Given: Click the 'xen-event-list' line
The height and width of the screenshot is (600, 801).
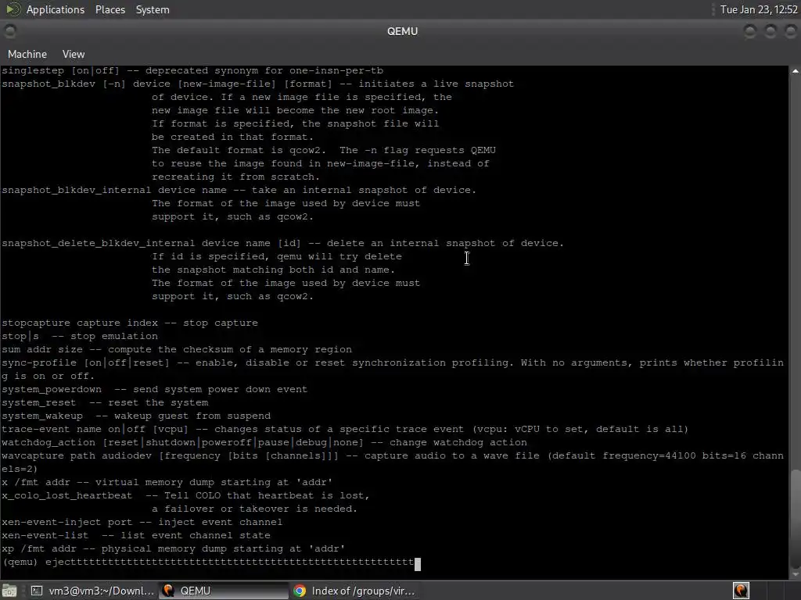Looking at the screenshot, I should (136, 534).
